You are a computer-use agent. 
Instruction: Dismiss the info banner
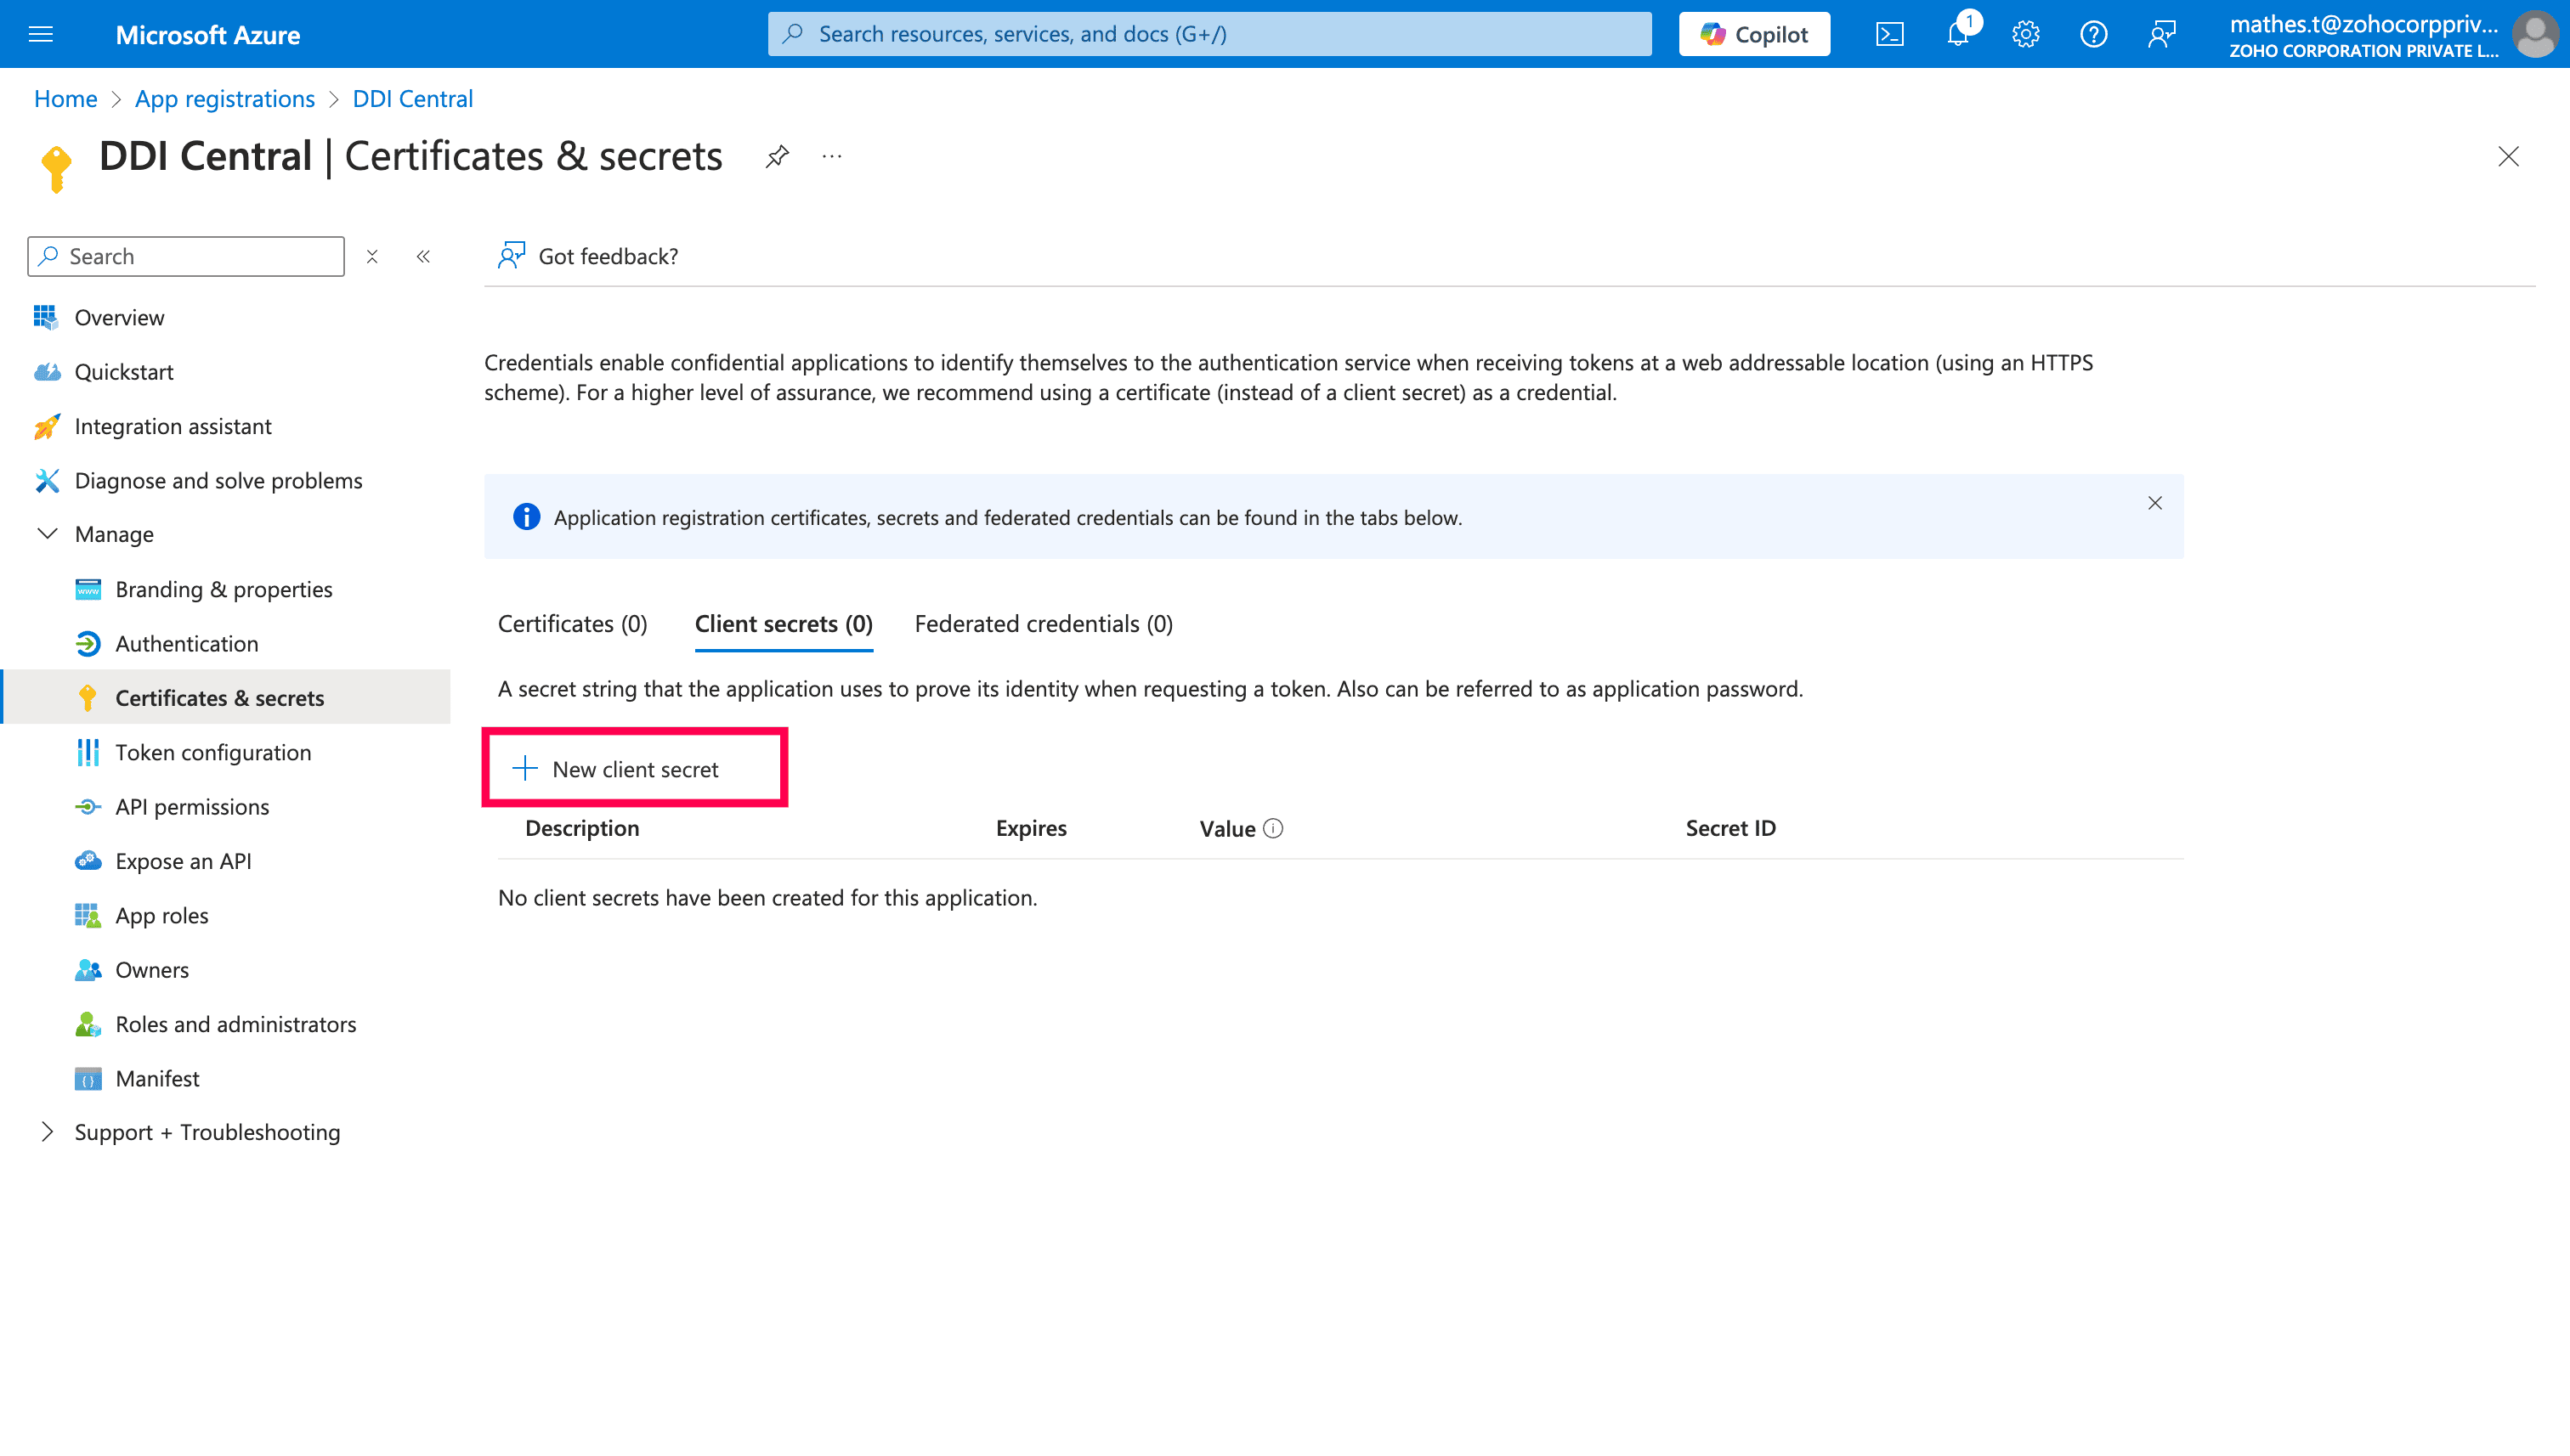[2154, 503]
